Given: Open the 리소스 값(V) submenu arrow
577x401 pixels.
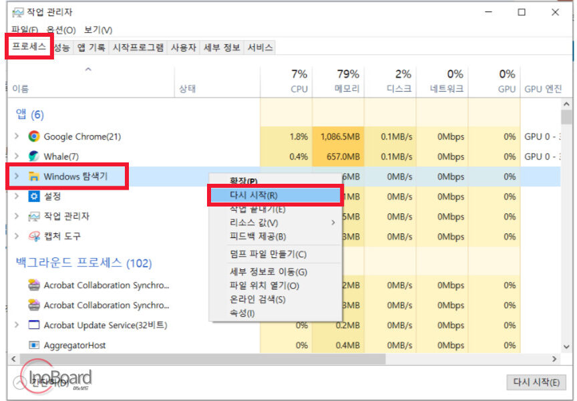Looking at the screenshot, I should tap(333, 223).
